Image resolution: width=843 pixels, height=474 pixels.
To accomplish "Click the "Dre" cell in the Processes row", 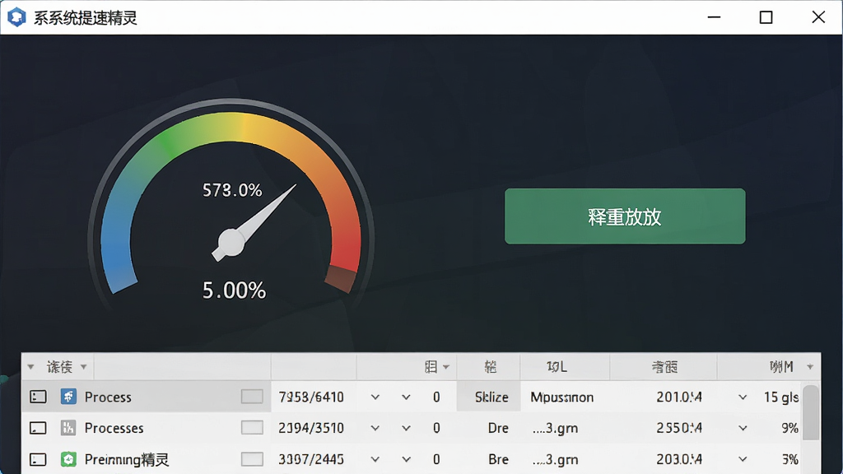I will click(x=498, y=428).
